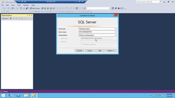Viewport: 175px width, 98px height.
Task: Open the toolbar search combo box arrow
Action: click(109, 8)
